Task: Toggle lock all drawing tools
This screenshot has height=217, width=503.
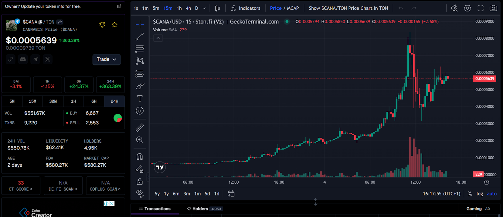Action: pyautogui.click(x=140, y=181)
